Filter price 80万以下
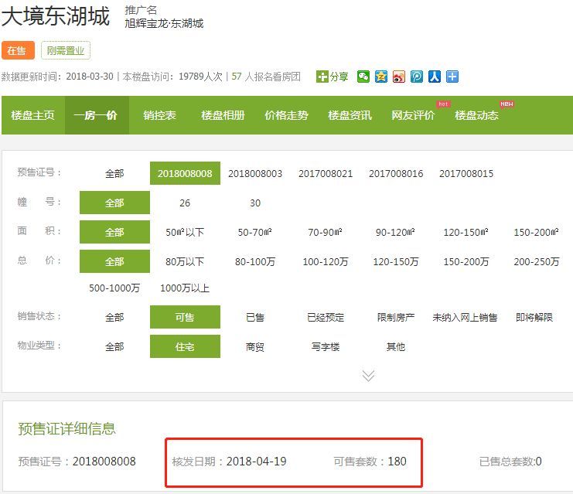 coord(185,261)
